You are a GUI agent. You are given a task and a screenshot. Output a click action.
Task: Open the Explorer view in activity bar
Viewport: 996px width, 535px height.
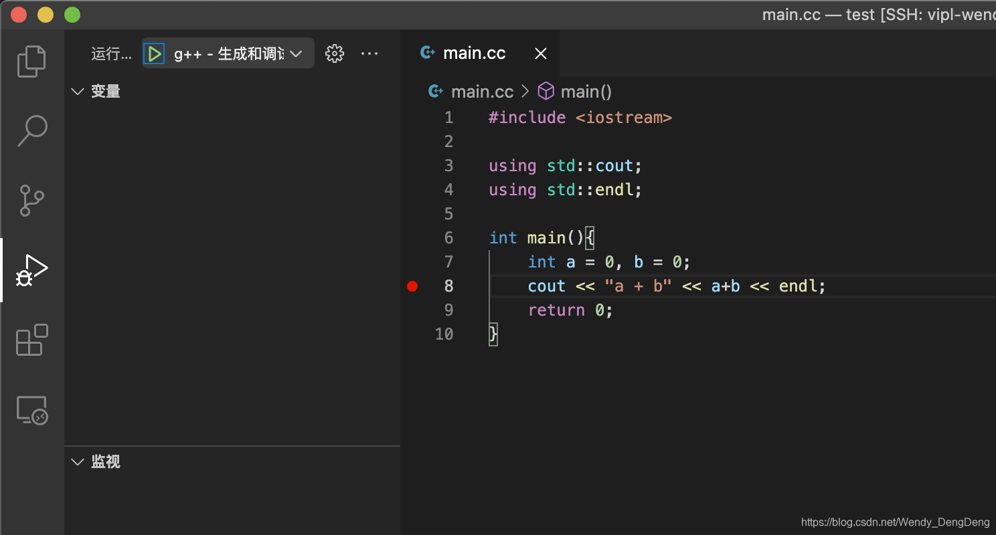31,62
